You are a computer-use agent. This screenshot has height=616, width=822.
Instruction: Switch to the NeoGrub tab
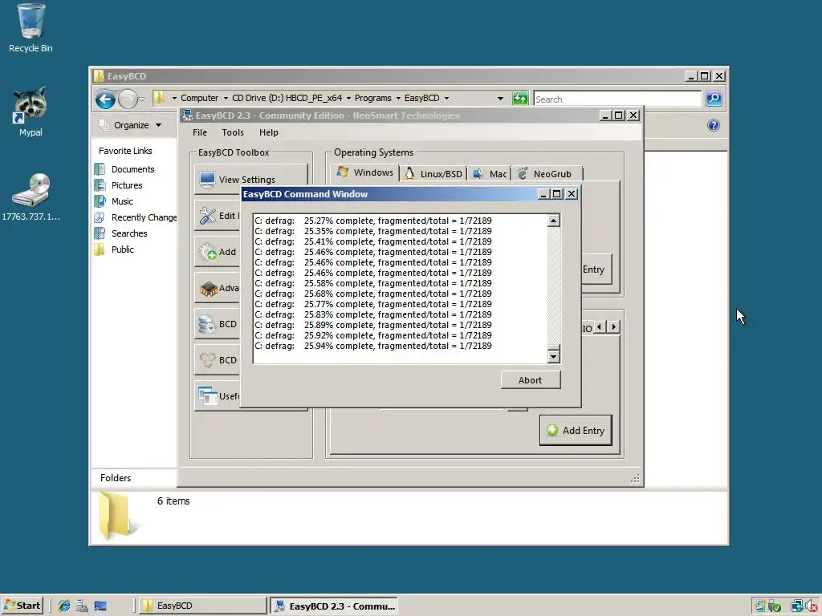546,174
